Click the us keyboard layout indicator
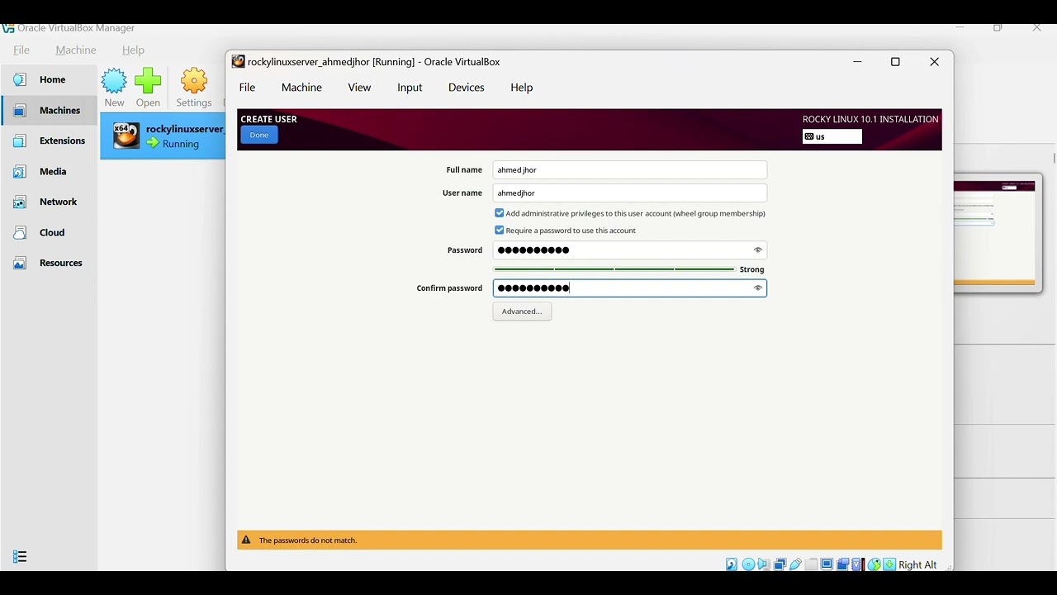Image resolution: width=1057 pixels, height=595 pixels. (832, 136)
